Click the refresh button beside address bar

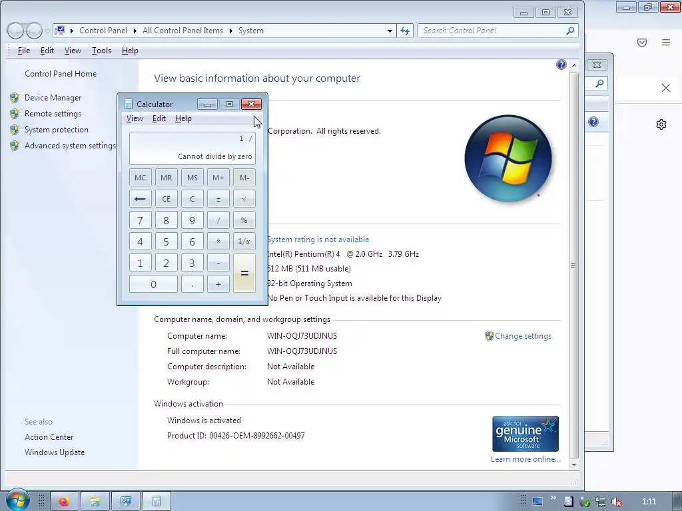pos(405,31)
